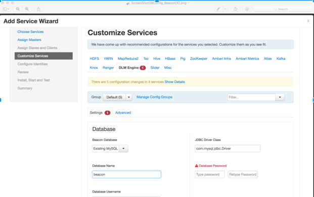Viewport: 314px width, 197px height.
Task: Select the Kafka service tab
Action: (281, 58)
